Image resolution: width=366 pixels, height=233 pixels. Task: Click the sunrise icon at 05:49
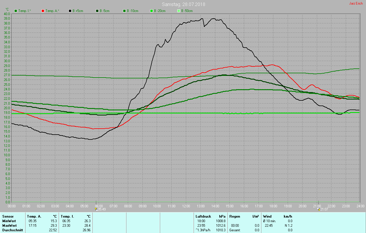point(96,209)
